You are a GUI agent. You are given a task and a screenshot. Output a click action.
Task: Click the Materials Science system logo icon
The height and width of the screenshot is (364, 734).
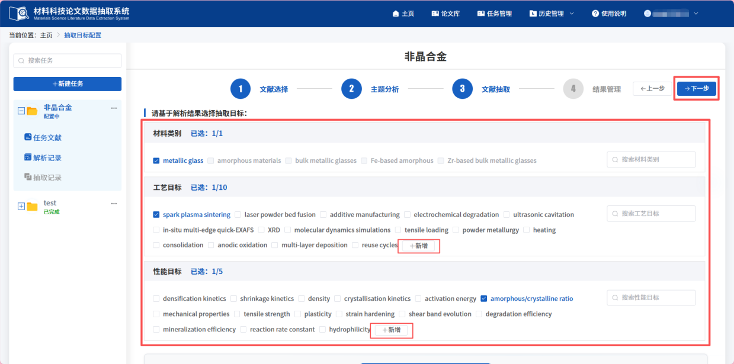[x=20, y=12]
